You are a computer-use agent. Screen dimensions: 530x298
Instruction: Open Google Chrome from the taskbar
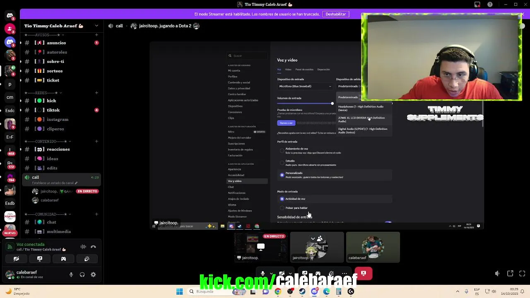(x=278, y=291)
